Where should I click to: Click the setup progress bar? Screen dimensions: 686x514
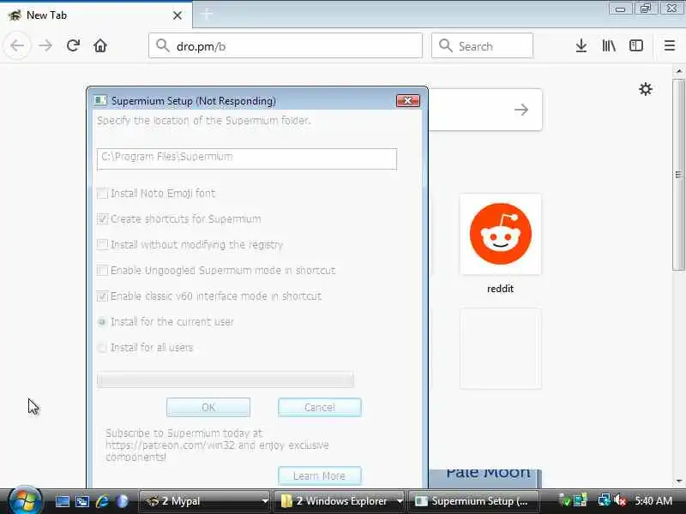226,380
